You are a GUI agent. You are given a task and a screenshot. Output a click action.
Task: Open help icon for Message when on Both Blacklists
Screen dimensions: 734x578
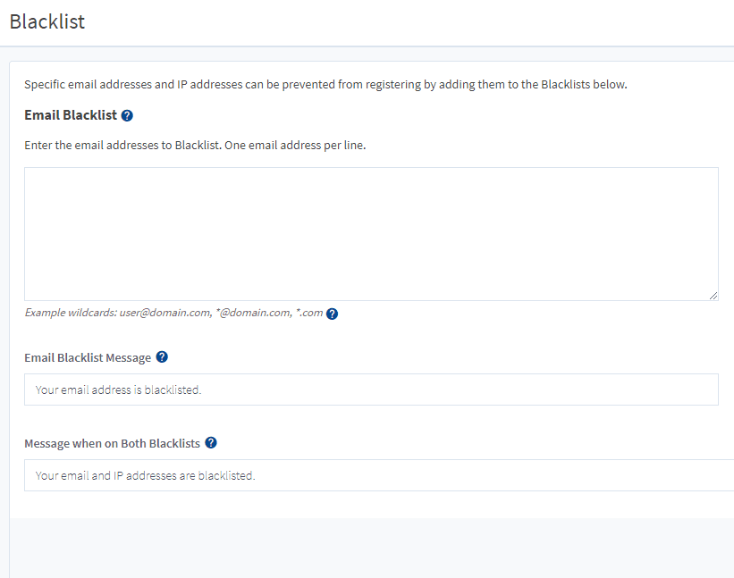(x=211, y=443)
